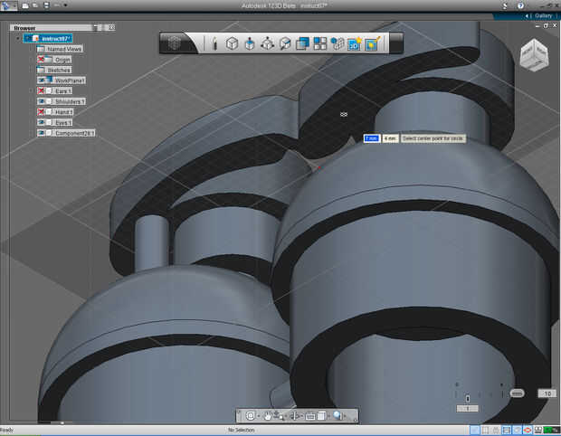Select the Sketches folder in Browser
The width and height of the screenshot is (561, 436).
click(59, 70)
